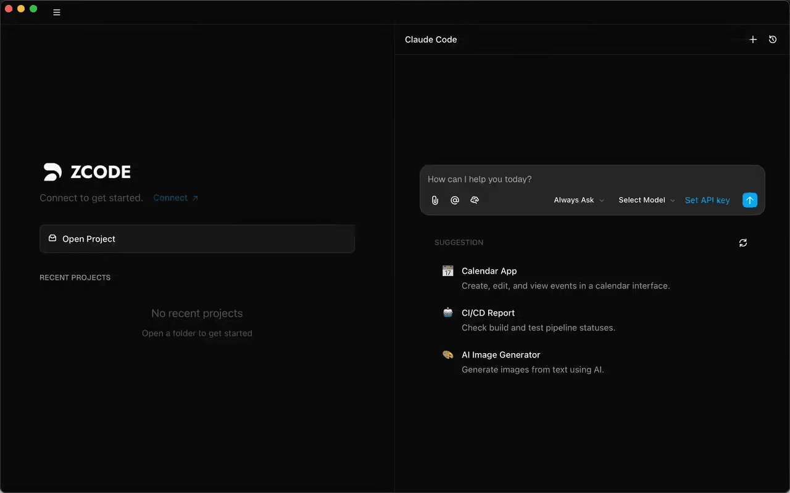Refresh the suggestion list
This screenshot has height=493, width=790.
coord(742,242)
